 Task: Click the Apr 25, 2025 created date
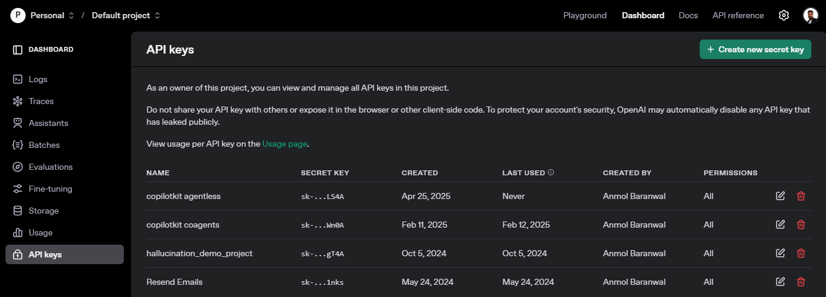click(x=426, y=196)
